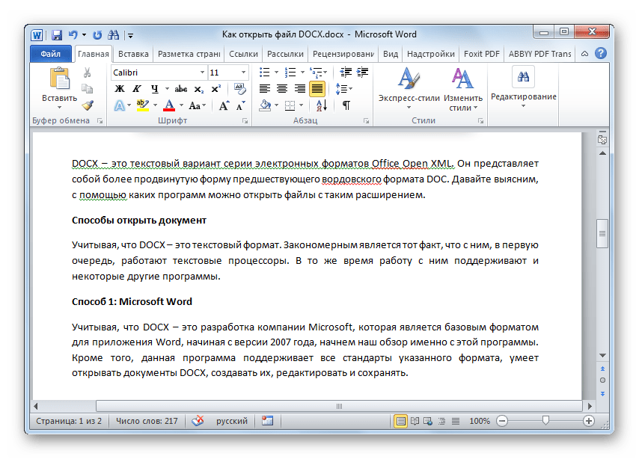Sort text with the A-Я sort icon
The width and height of the screenshot is (639, 459).
tap(322, 105)
